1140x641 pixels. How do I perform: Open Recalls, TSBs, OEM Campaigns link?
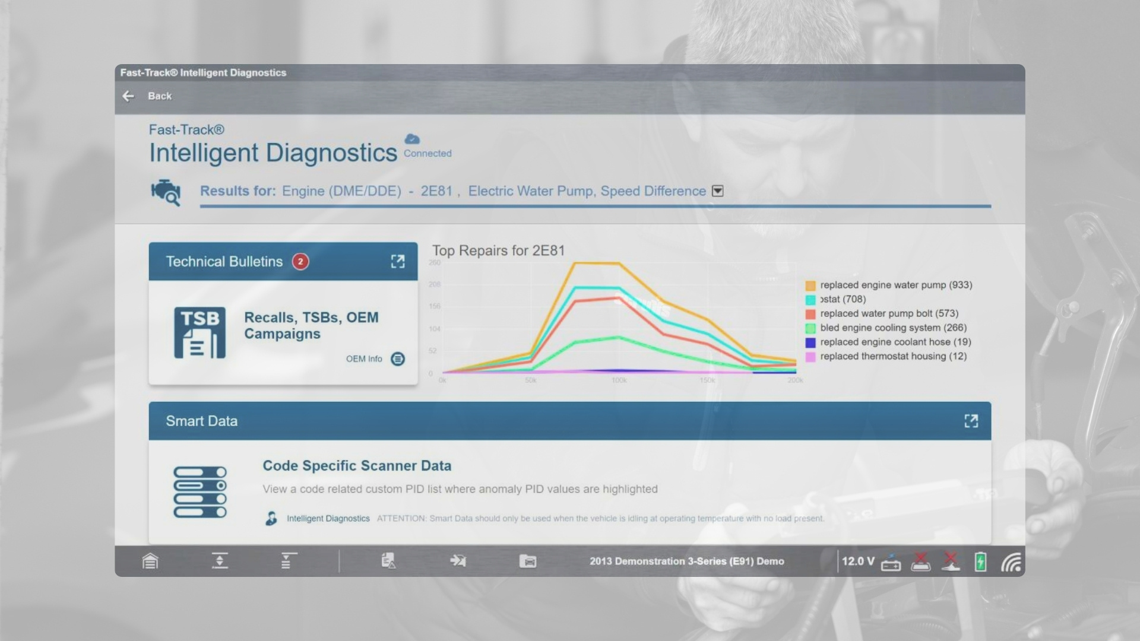tap(311, 326)
